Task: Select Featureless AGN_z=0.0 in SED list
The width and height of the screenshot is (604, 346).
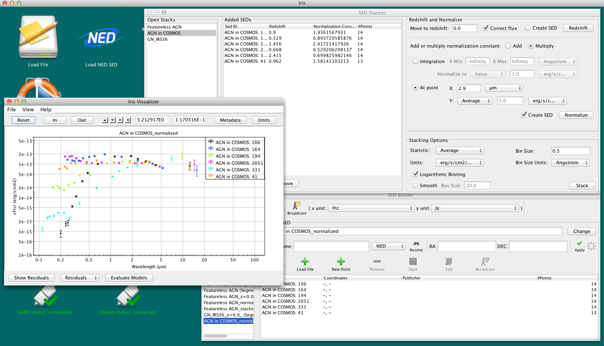Action: click(228, 297)
